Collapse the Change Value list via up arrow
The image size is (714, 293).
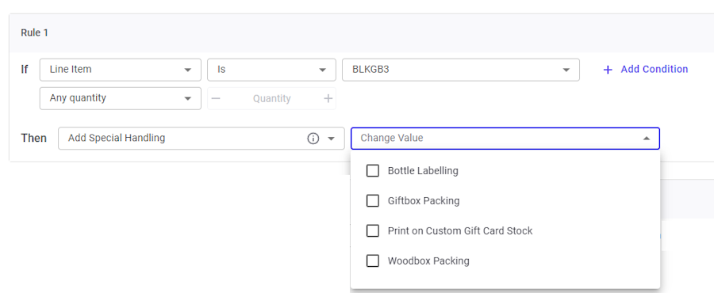pyautogui.click(x=646, y=138)
